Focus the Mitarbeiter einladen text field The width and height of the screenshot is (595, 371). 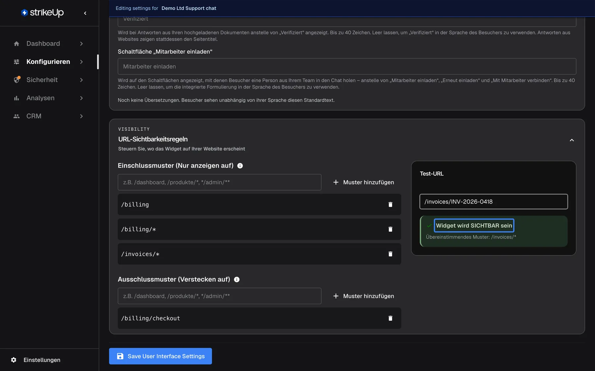[347, 66]
